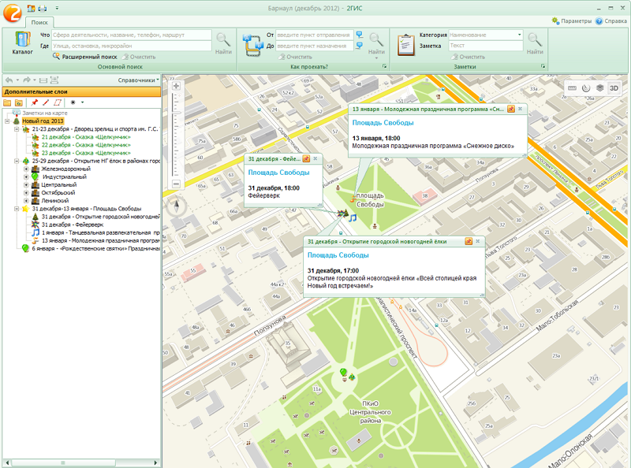Select the red line drawing tool
Image resolution: width=631 pixels, height=468 pixels.
(x=46, y=102)
